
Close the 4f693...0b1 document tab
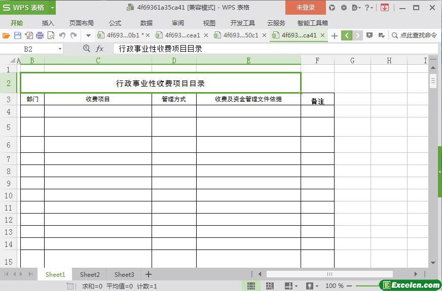[148, 35]
